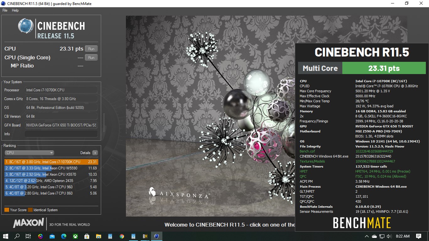Run the CPU multi-core benchmark
429x241 pixels.
click(91, 49)
